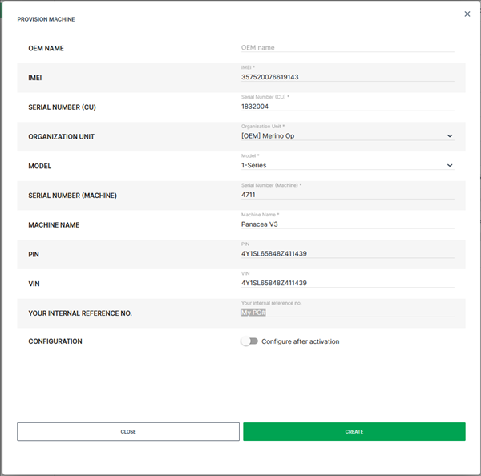Click the Serial Number (CU) field with 1832004

pos(347,106)
